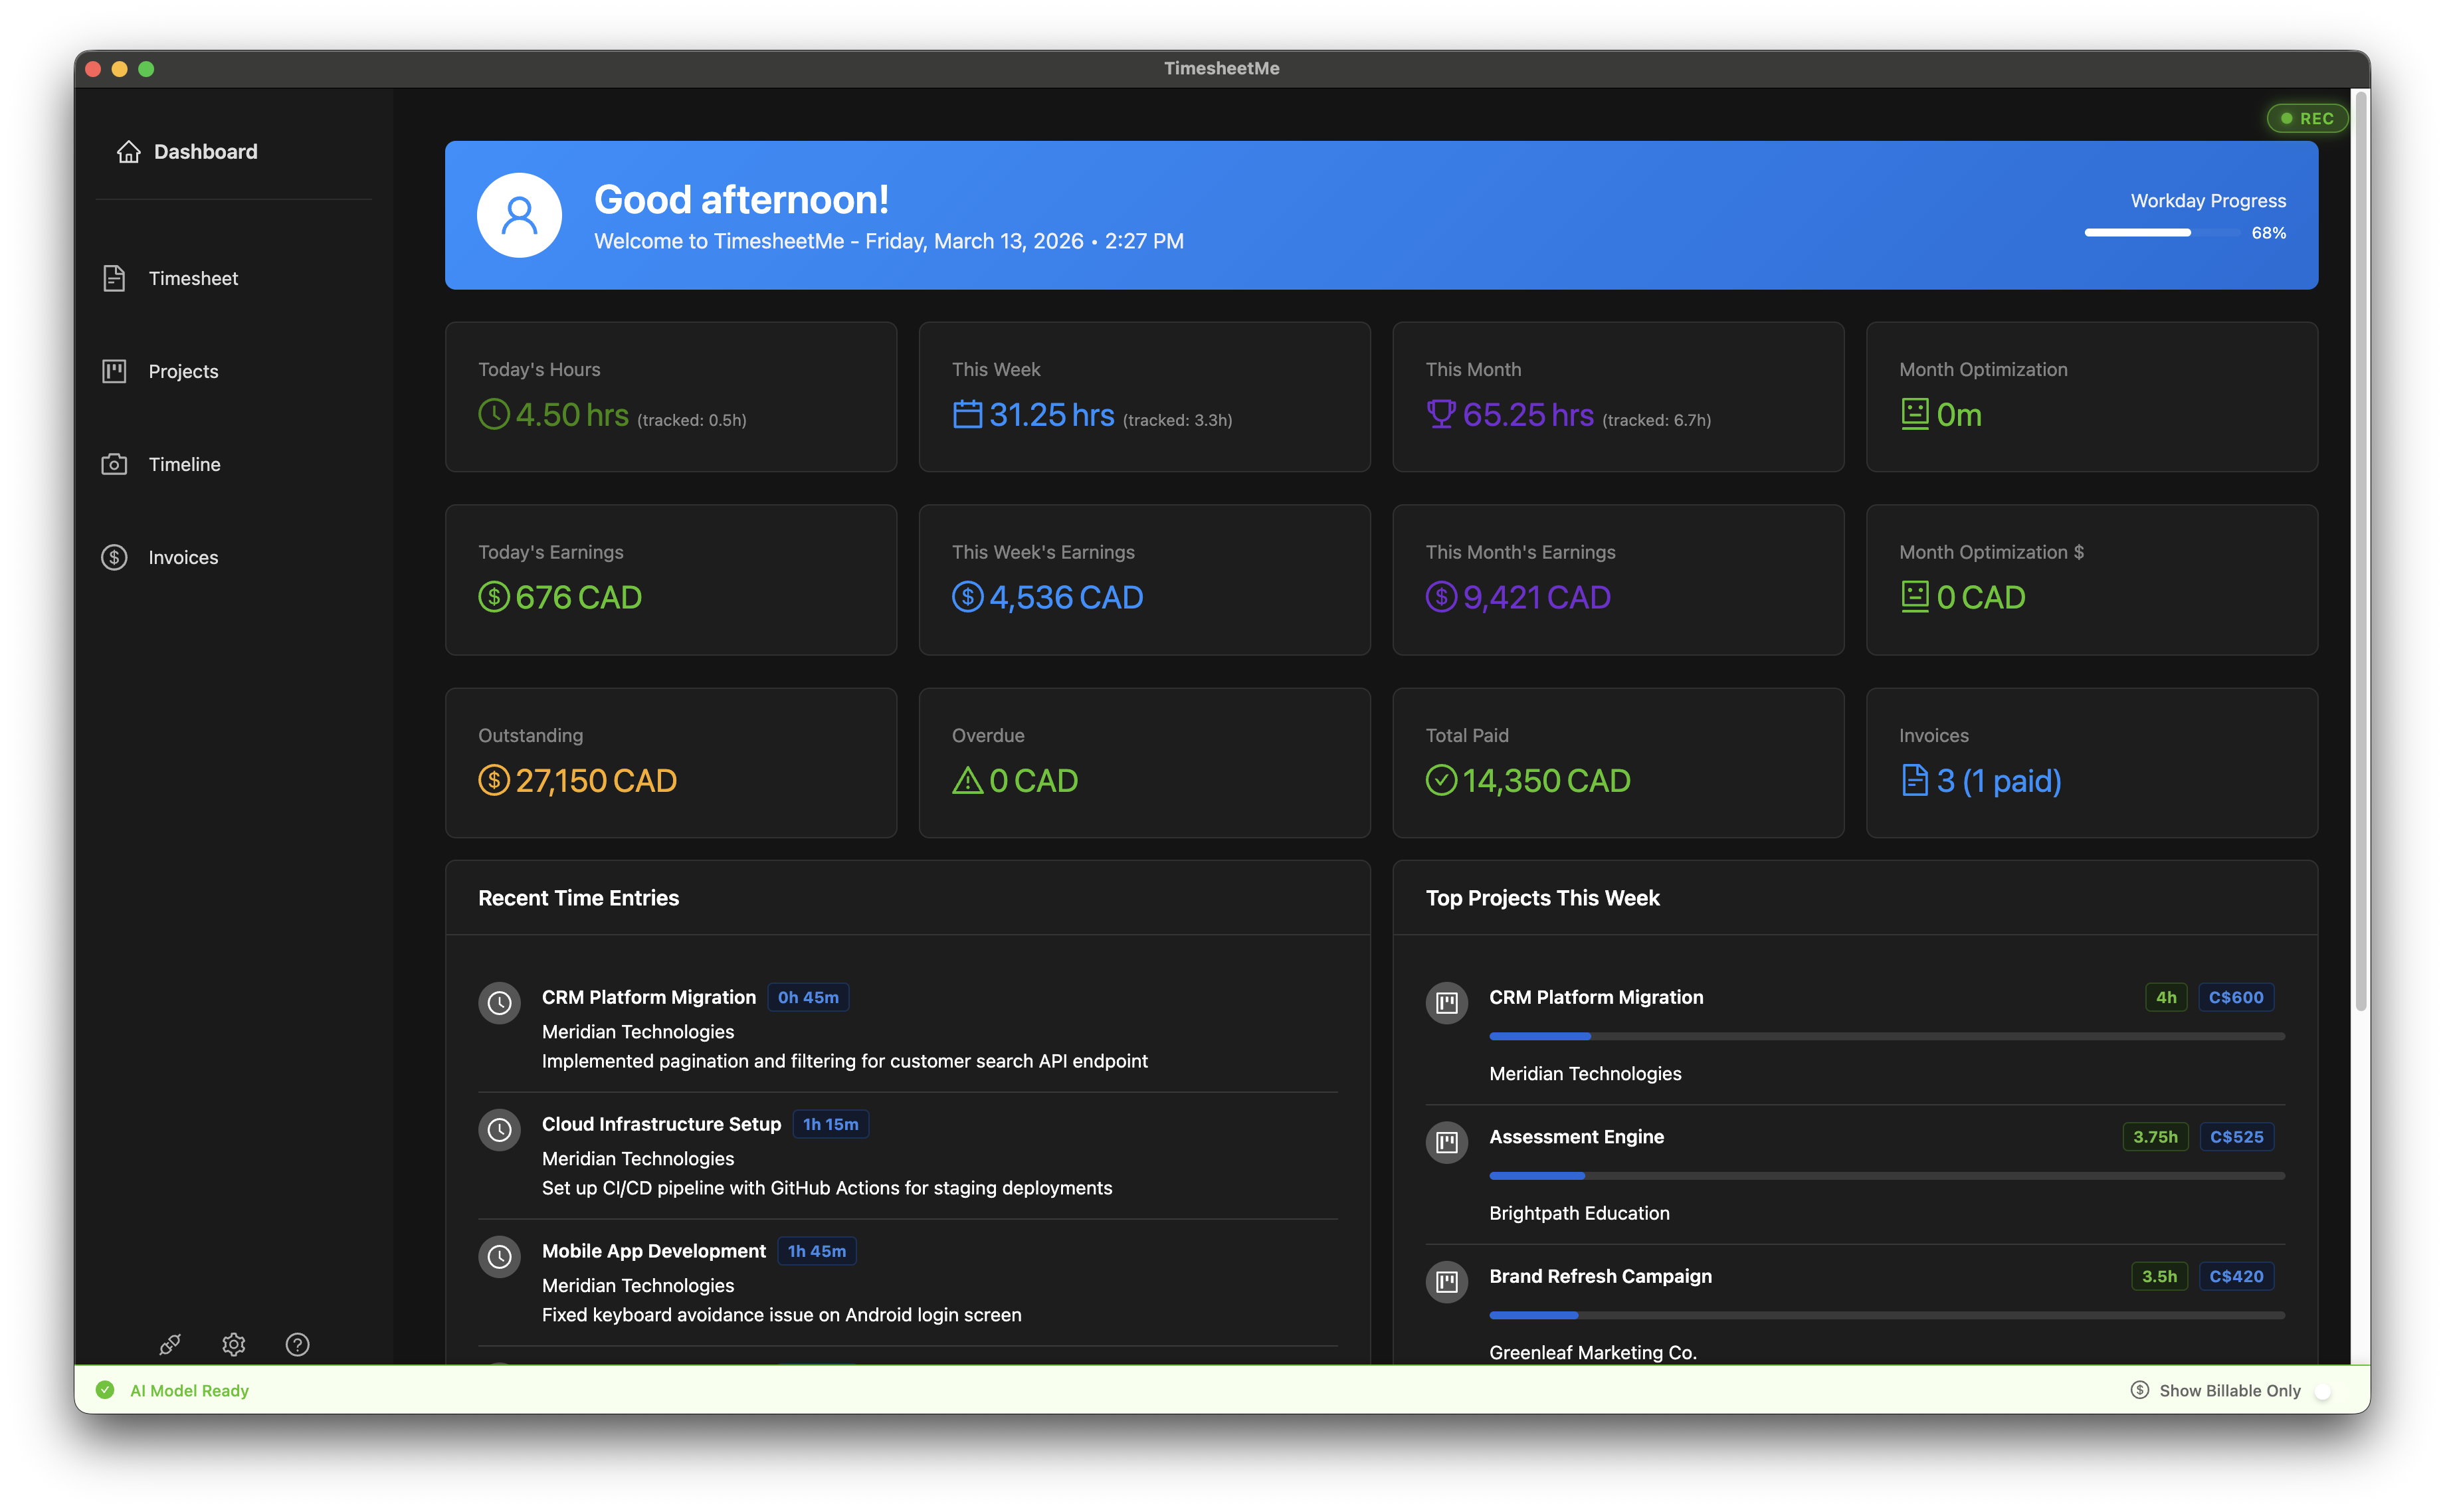Image resolution: width=2445 pixels, height=1512 pixels.
Task: Click the Invoices dollar icon in sidebar
Action: pos(114,557)
